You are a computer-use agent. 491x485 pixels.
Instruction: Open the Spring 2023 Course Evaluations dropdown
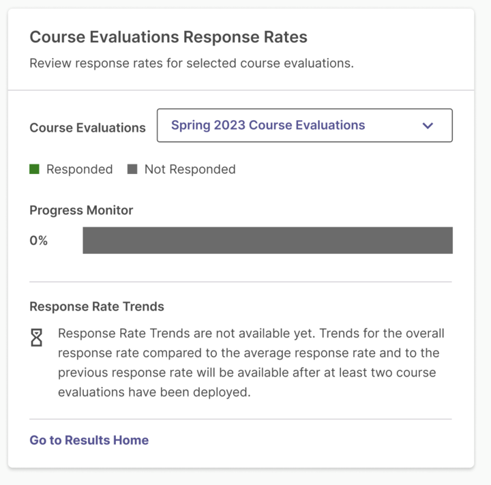pyautogui.click(x=304, y=126)
